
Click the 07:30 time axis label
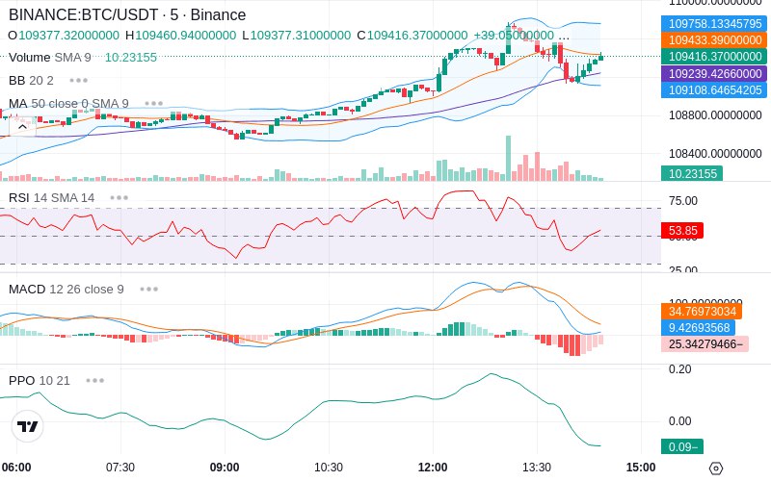(x=120, y=468)
